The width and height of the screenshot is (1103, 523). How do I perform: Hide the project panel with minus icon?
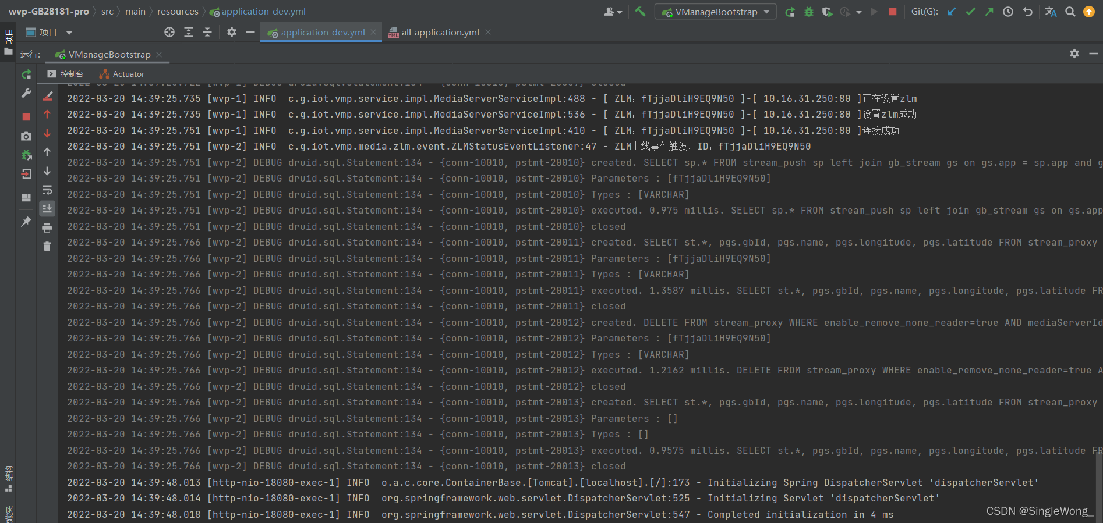point(250,33)
